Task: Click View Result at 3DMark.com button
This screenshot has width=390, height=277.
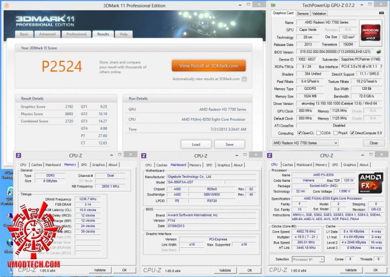Action: point(209,66)
